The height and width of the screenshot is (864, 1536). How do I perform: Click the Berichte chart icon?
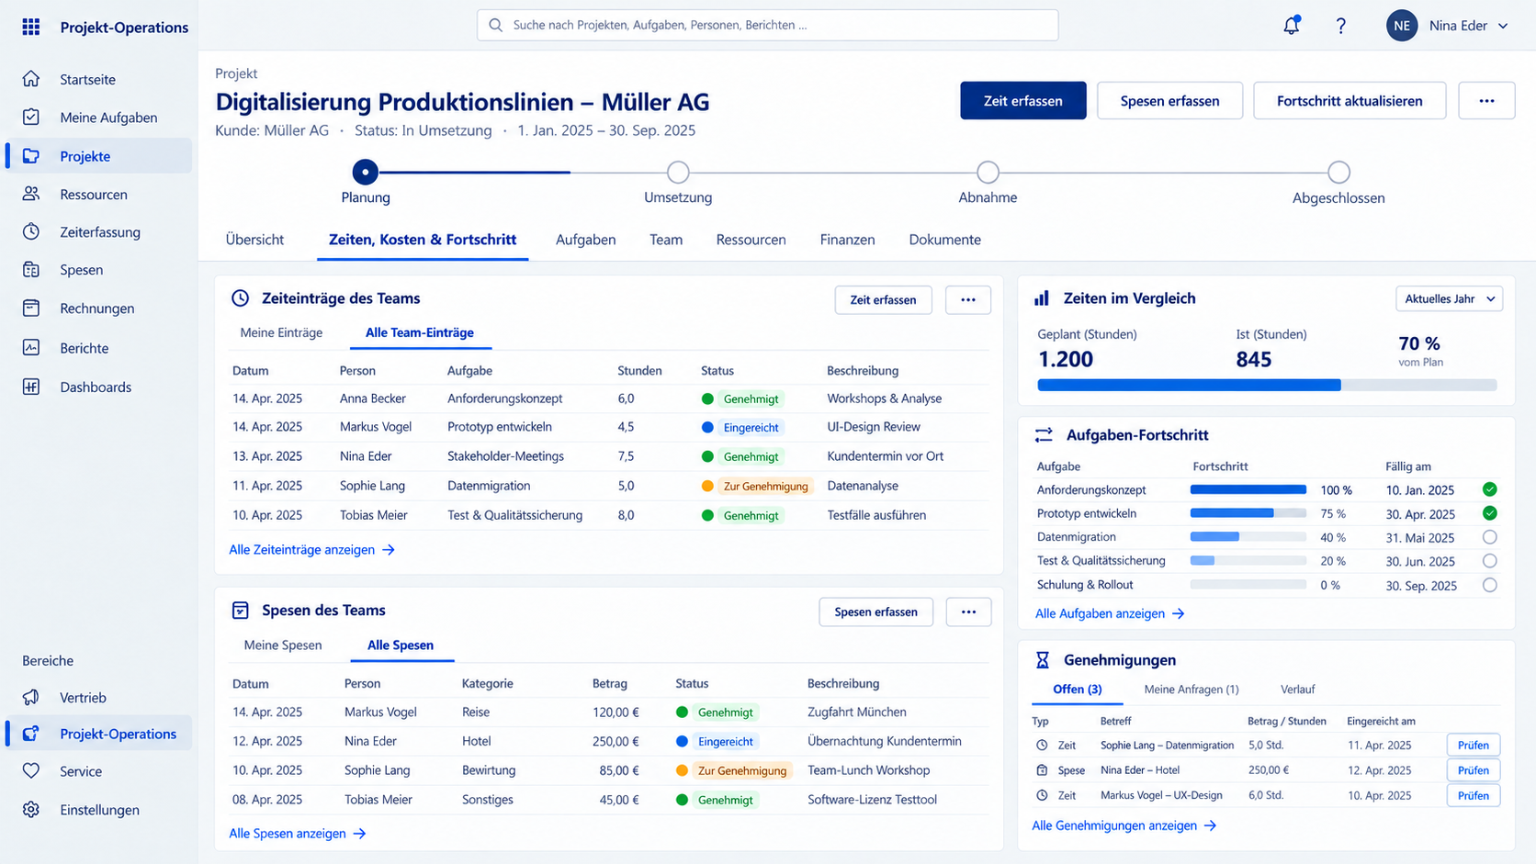click(x=31, y=347)
